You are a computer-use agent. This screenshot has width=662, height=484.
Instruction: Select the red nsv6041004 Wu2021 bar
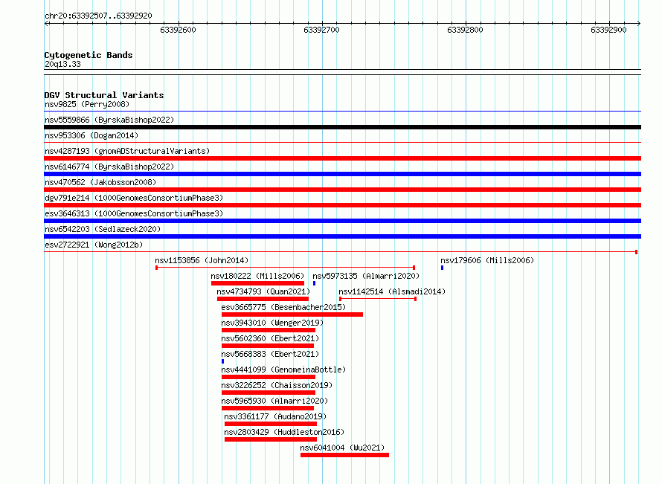point(344,455)
